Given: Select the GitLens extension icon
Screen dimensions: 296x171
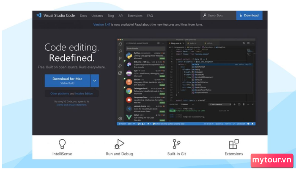Looking at the screenshot, I should 129,65.
